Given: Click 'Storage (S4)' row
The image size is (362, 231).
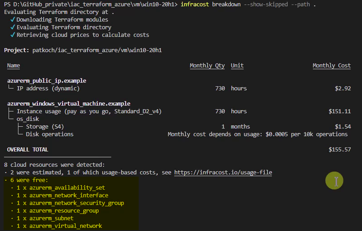Looking at the screenshot, I should click(45, 127).
